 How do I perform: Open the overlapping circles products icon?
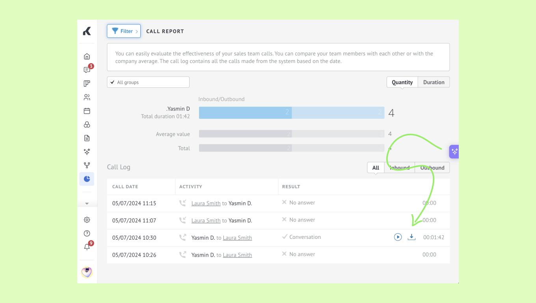[87, 124]
